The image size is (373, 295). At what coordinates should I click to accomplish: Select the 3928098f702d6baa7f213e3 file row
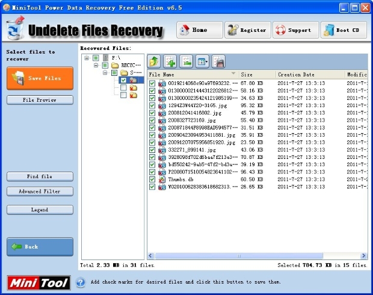pyautogui.click(x=257, y=157)
